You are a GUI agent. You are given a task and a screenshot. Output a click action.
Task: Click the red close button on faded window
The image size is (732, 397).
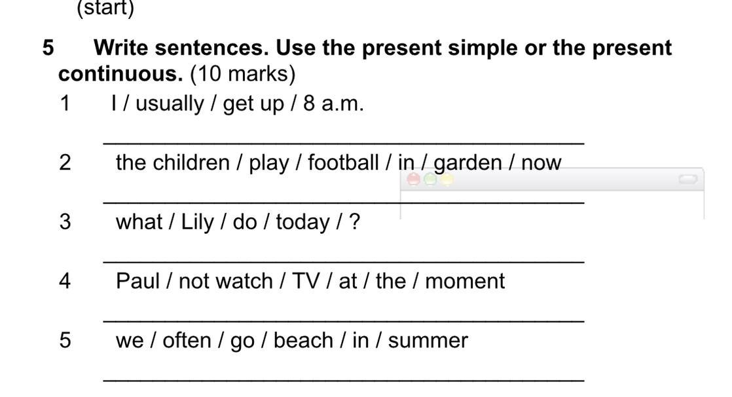click(413, 180)
